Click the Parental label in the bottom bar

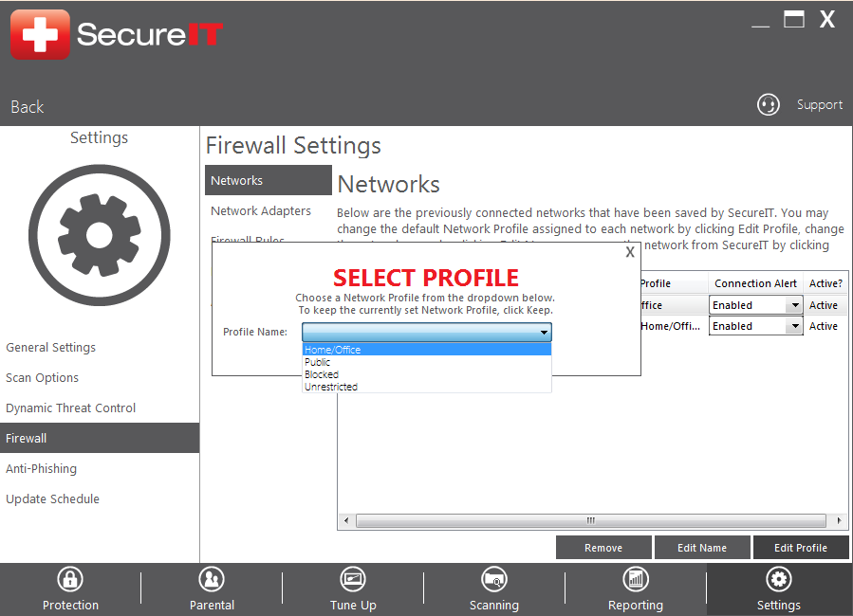coord(213,606)
